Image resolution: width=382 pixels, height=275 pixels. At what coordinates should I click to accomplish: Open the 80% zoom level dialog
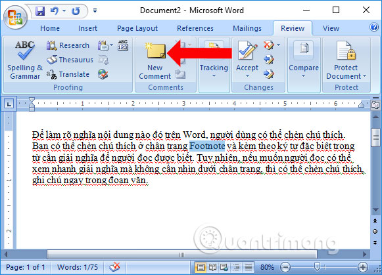point(267,267)
